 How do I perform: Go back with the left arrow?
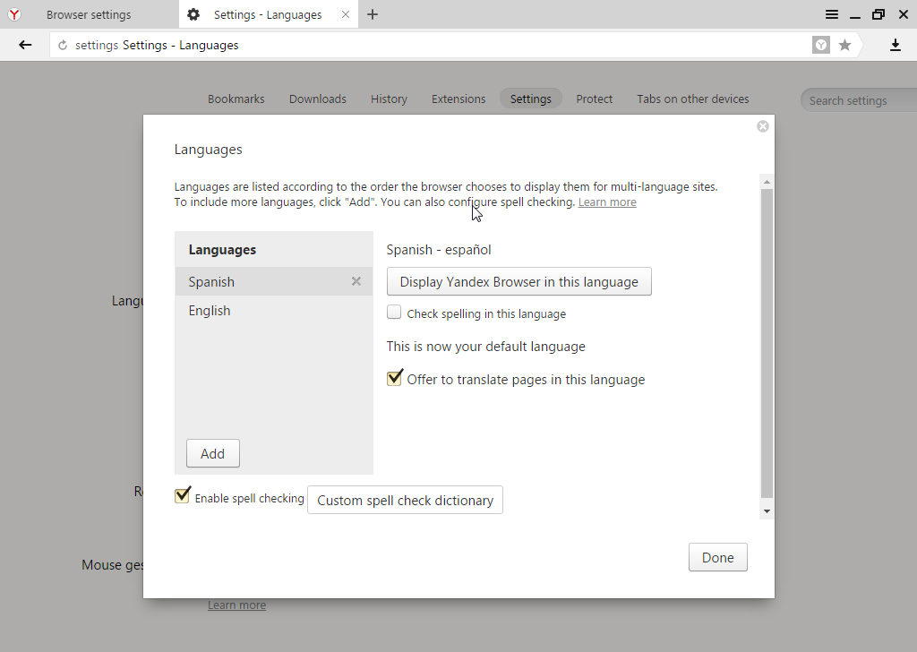pos(25,45)
